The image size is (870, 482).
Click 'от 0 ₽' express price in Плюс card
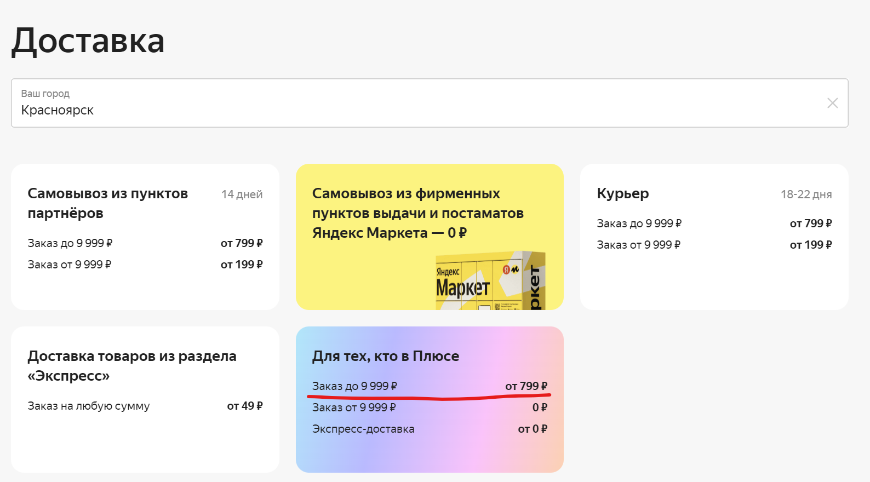tap(533, 429)
